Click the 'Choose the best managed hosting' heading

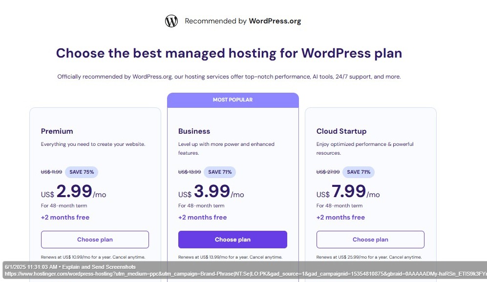(229, 53)
